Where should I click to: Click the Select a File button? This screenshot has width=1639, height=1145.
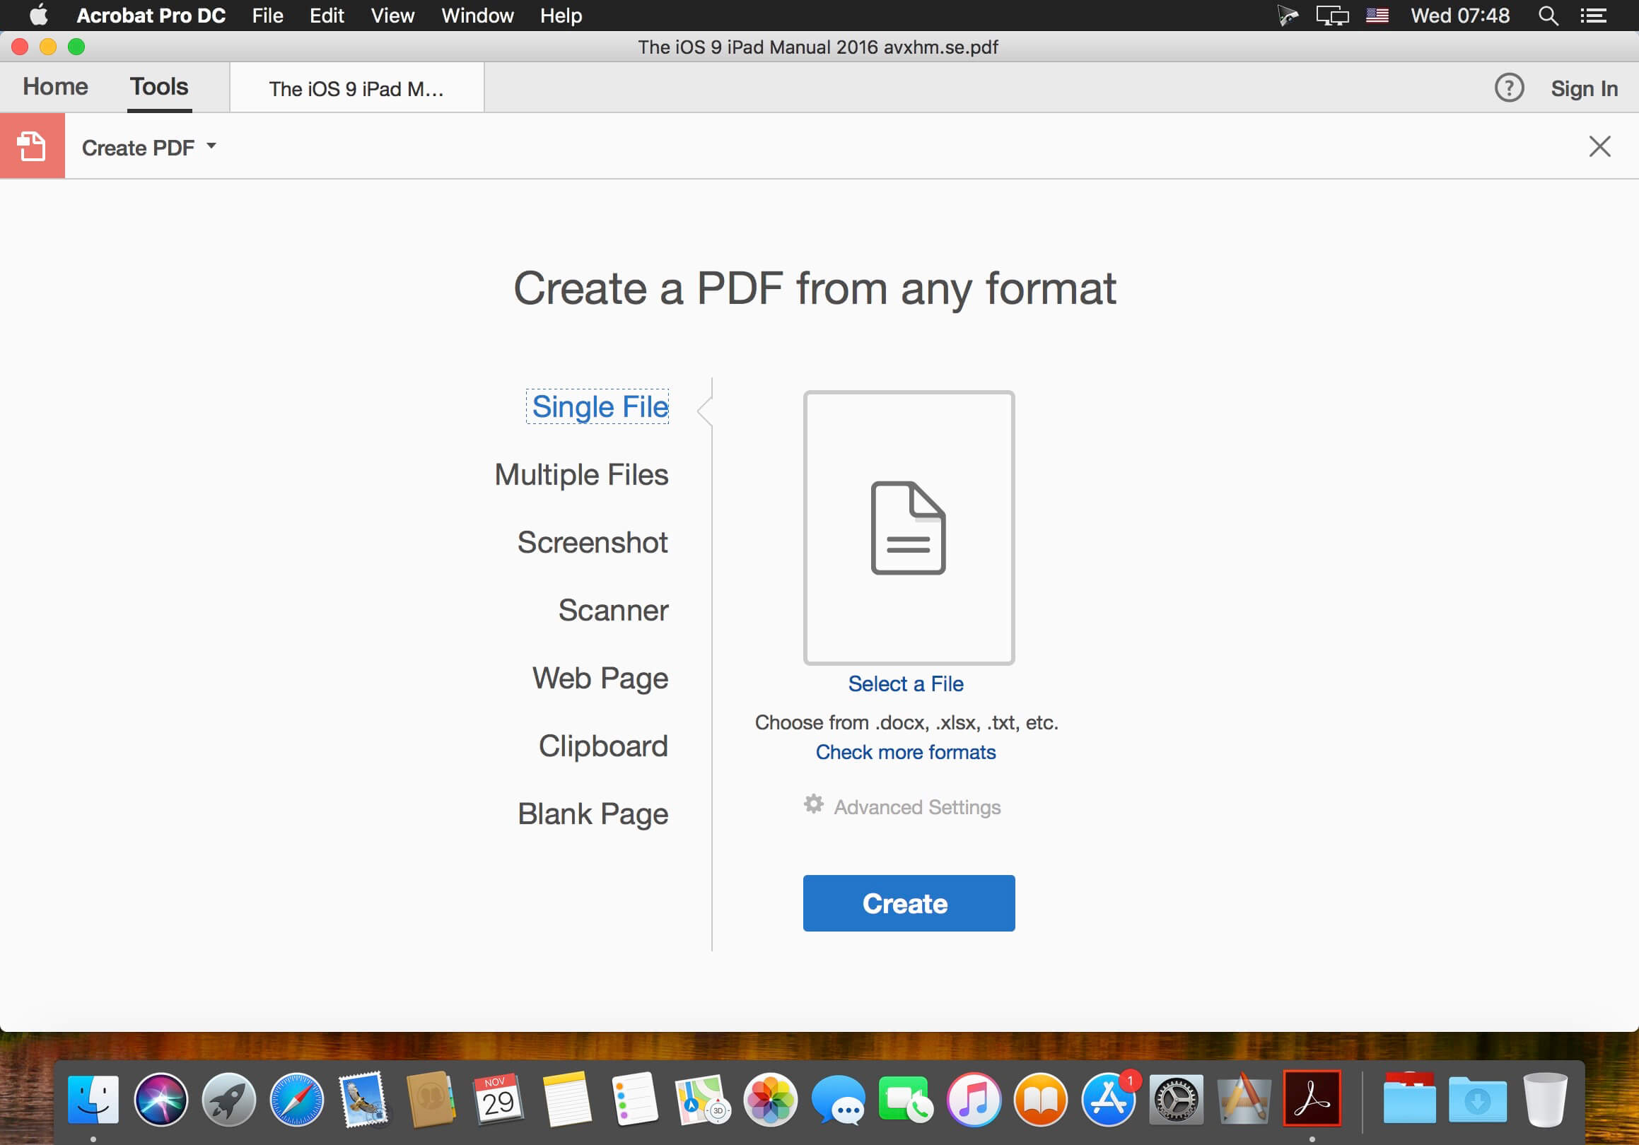(906, 684)
